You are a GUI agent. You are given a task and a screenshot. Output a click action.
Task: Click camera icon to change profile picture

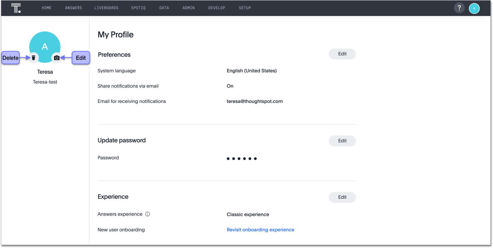[x=57, y=58]
